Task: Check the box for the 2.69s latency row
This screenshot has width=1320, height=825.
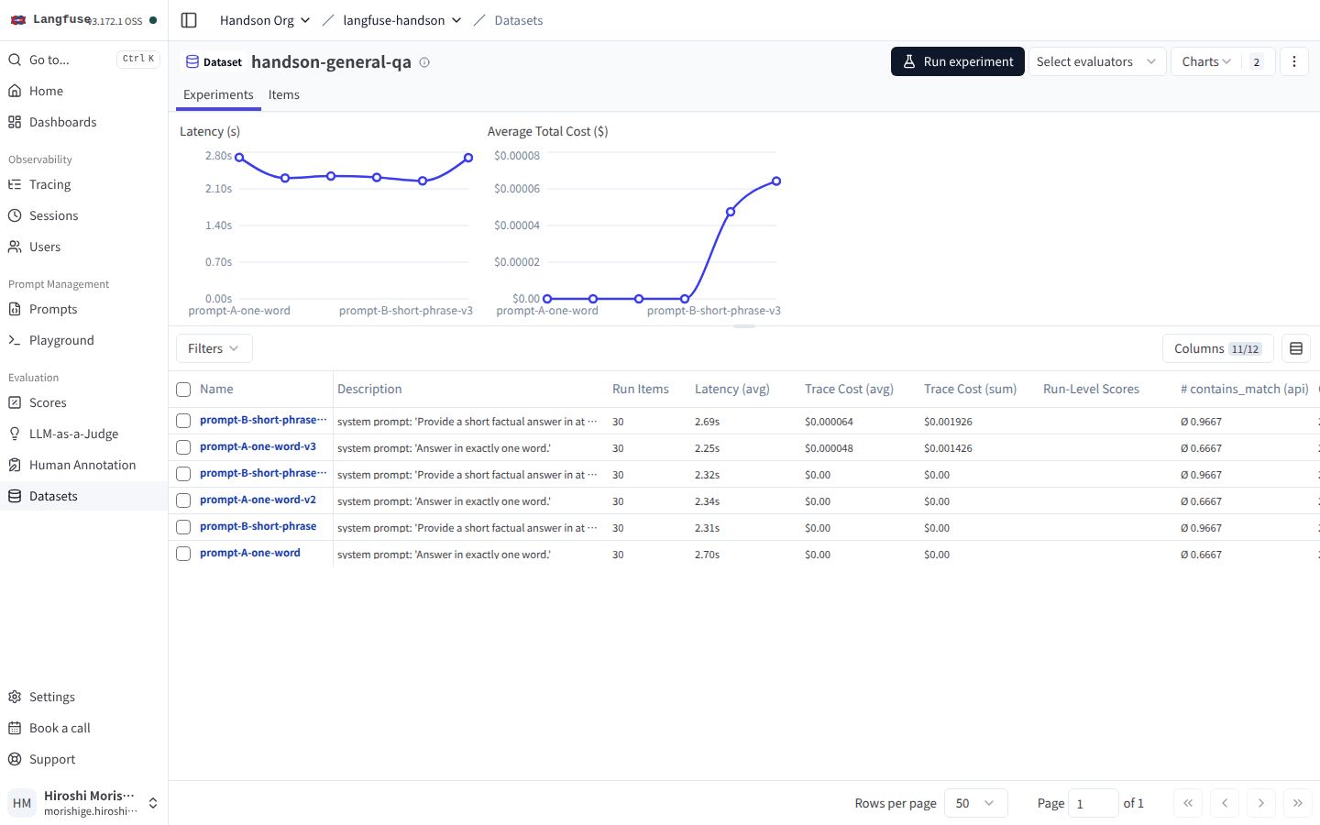Action: [x=183, y=421]
